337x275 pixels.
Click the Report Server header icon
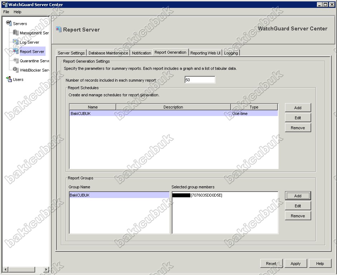click(x=59, y=29)
